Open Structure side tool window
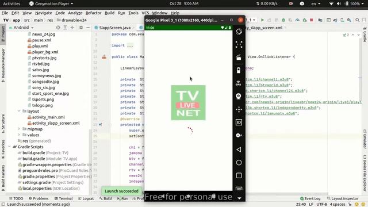368x207 pixels. click(3, 124)
